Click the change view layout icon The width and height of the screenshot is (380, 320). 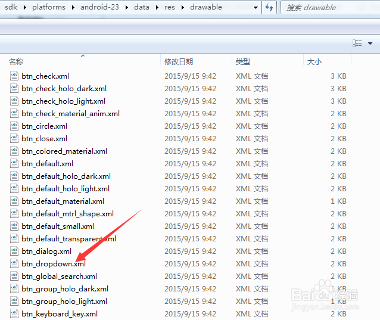point(357,44)
